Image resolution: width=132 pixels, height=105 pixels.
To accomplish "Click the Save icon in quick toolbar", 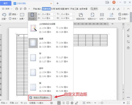I will tap(17, 9).
